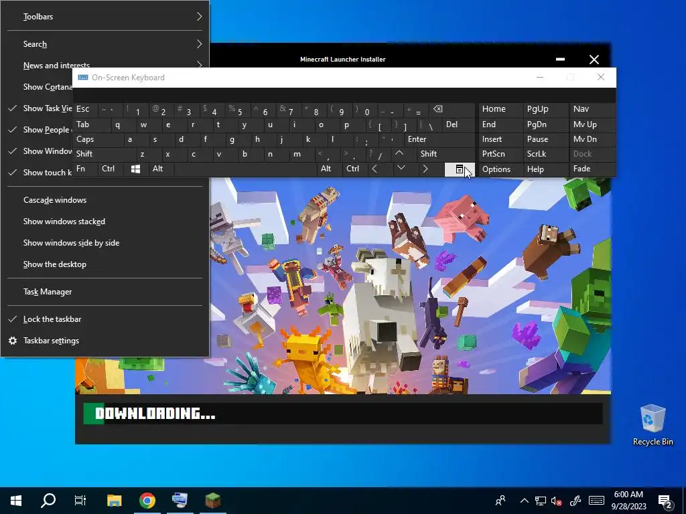Click the network status tray icon

(x=541, y=501)
